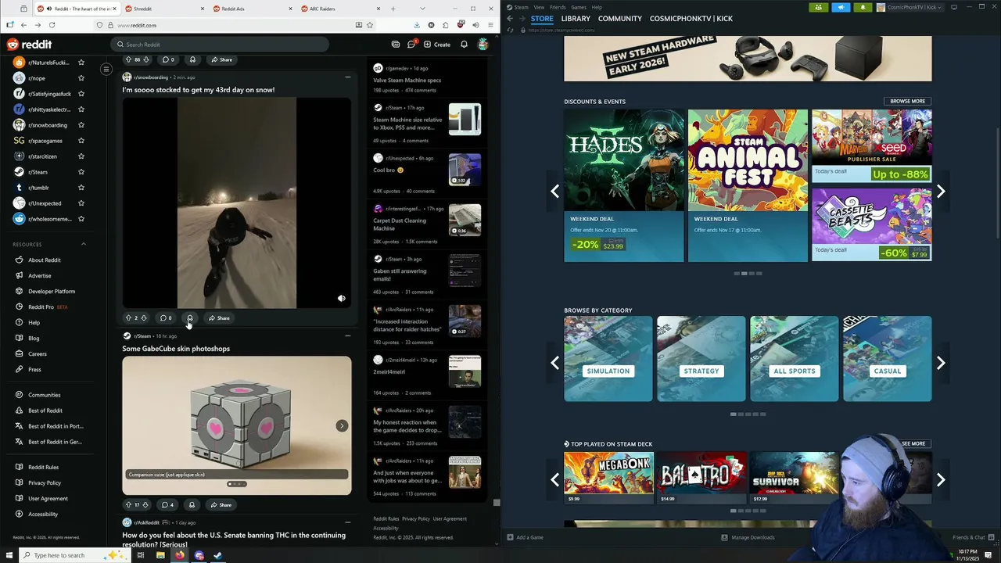
Task: Open the Reddit user avatar menu
Action: pyautogui.click(x=483, y=45)
